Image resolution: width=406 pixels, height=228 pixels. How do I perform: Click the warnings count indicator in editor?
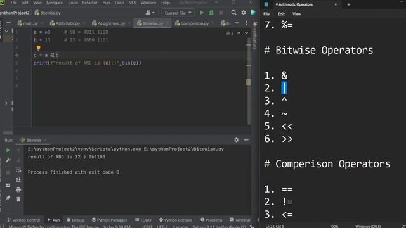(230, 33)
